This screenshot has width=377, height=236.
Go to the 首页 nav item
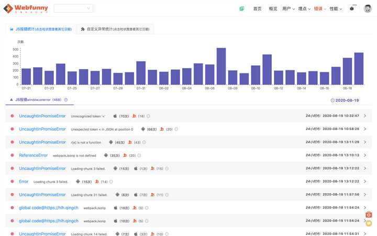coord(257,9)
